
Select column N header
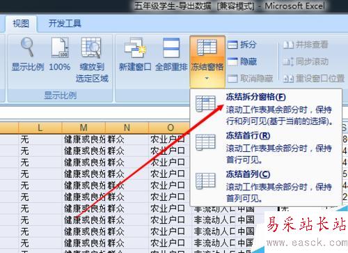coord(127,128)
